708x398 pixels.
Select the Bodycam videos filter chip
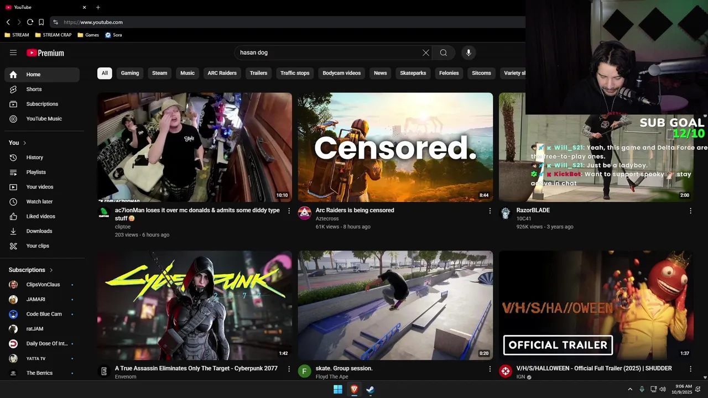click(x=341, y=73)
